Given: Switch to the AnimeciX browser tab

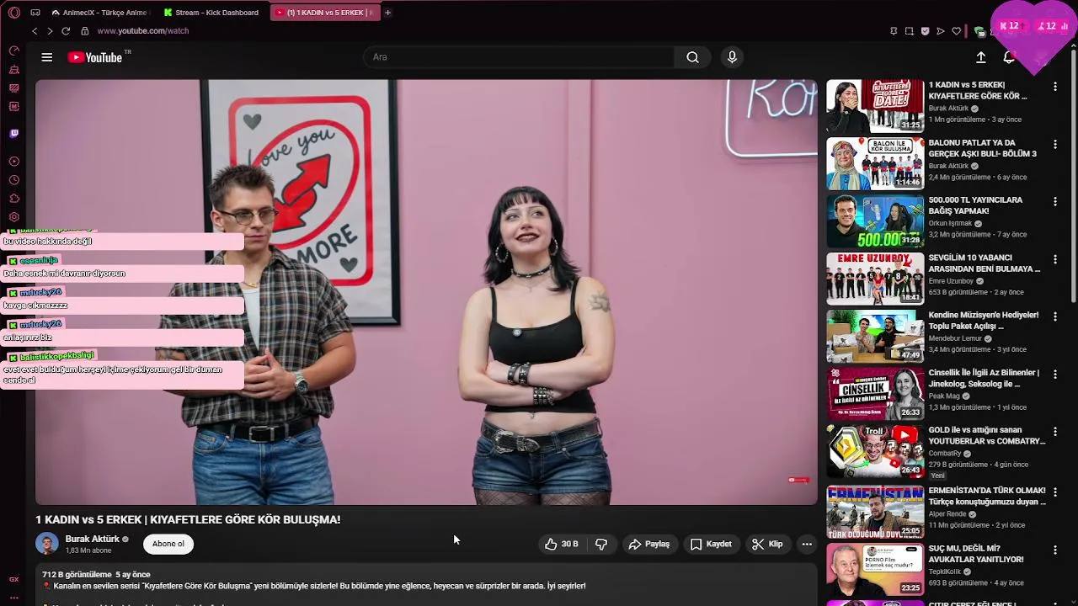Looking at the screenshot, I should click(99, 13).
